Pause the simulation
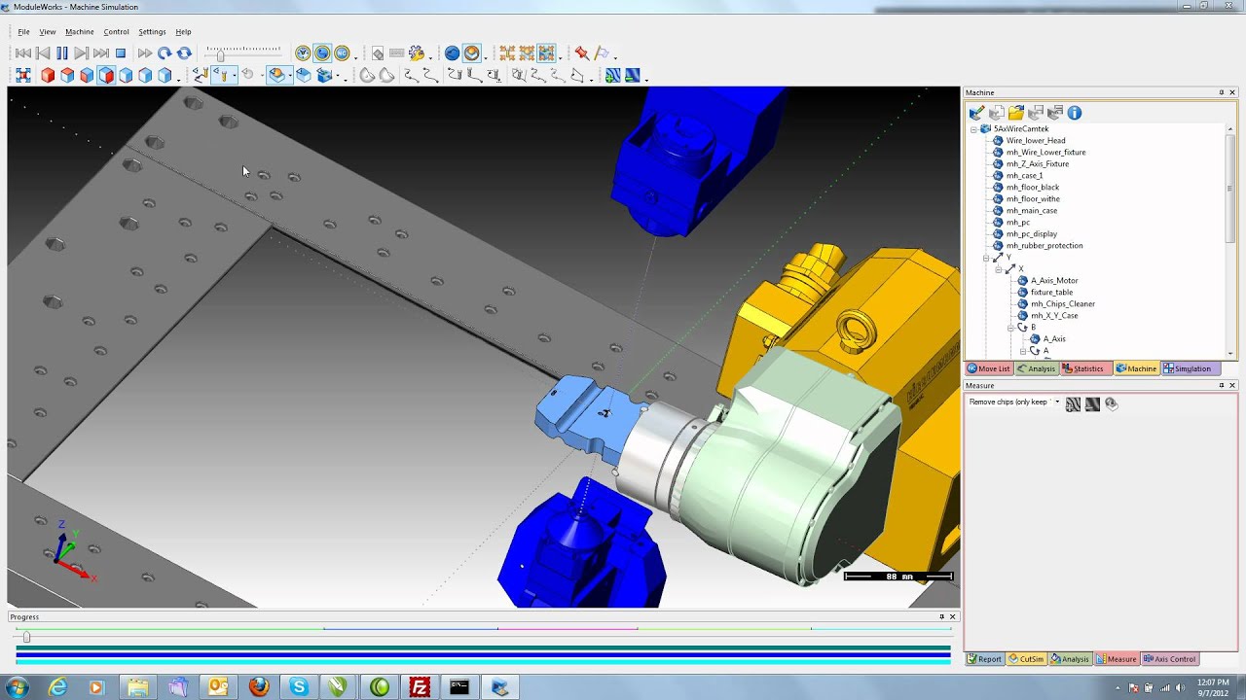1246x700 pixels. pos(62,53)
